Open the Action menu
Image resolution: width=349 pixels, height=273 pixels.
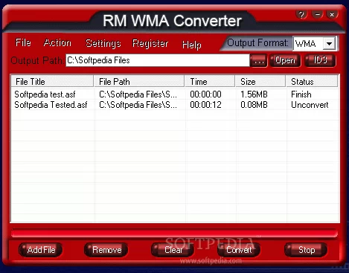pyautogui.click(x=57, y=42)
